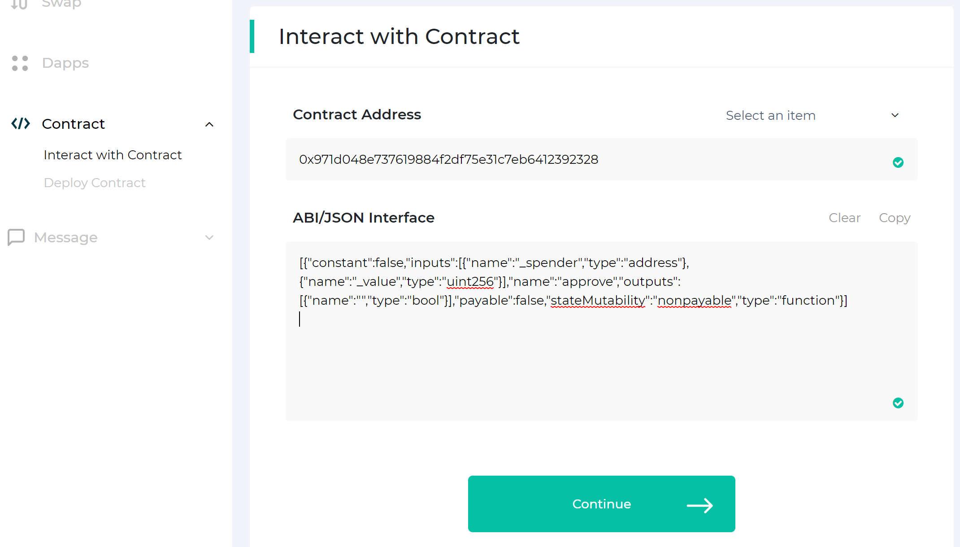Click the Message speech bubble icon
The width and height of the screenshot is (960, 547).
[16, 237]
